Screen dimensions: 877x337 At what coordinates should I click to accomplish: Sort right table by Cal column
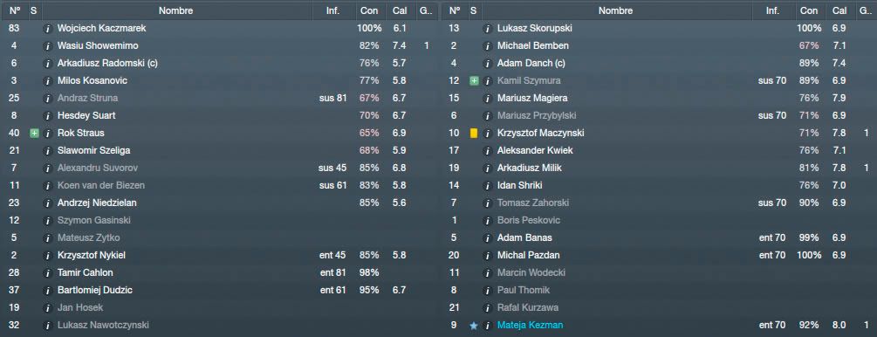839,10
